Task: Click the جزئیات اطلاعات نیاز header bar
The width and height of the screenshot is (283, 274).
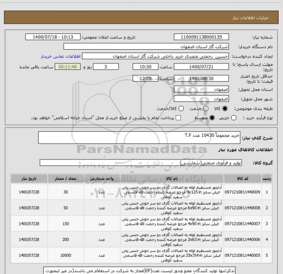Action: (x=141, y=18)
